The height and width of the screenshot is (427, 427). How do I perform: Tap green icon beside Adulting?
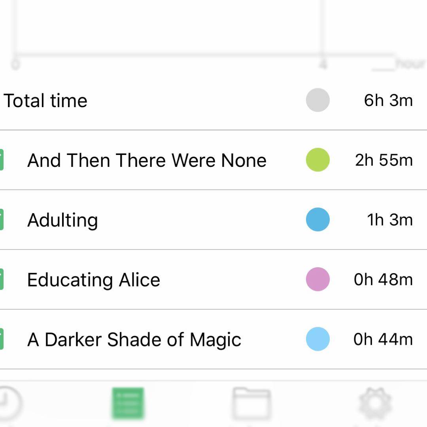click(x=2, y=220)
